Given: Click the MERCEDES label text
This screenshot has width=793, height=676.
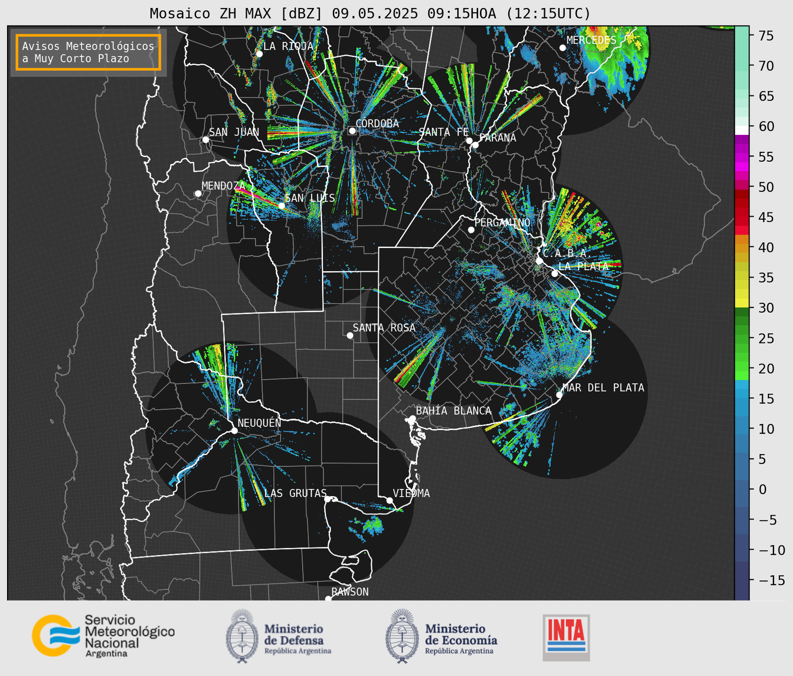Looking at the screenshot, I should tap(591, 40).
